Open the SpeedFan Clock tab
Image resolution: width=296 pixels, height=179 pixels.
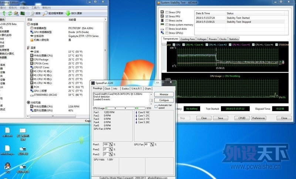click(107, 89)
